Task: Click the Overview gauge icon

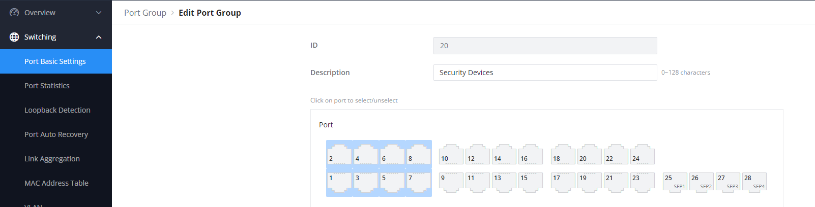Action: tap(14, 12)
